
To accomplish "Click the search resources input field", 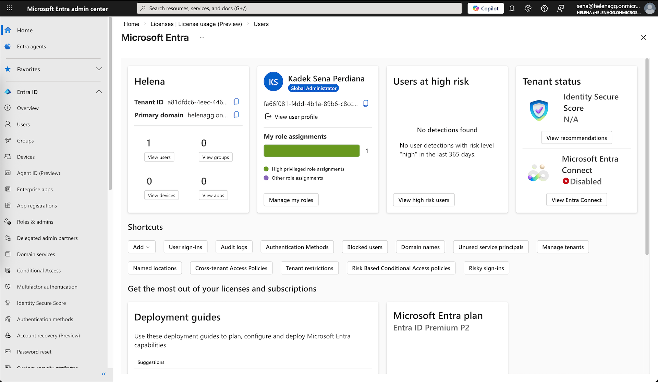I will (x=299, y=8).
